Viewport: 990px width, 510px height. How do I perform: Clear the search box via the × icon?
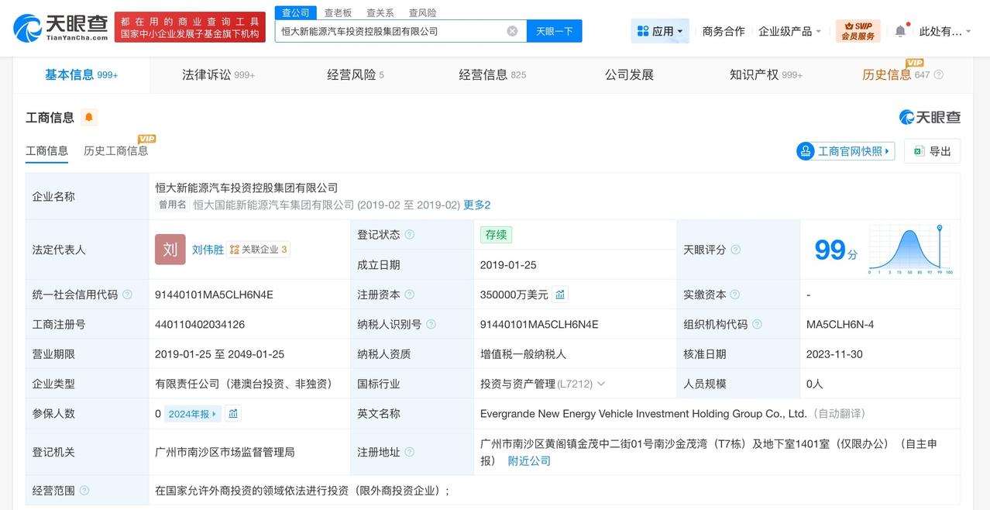510,30
